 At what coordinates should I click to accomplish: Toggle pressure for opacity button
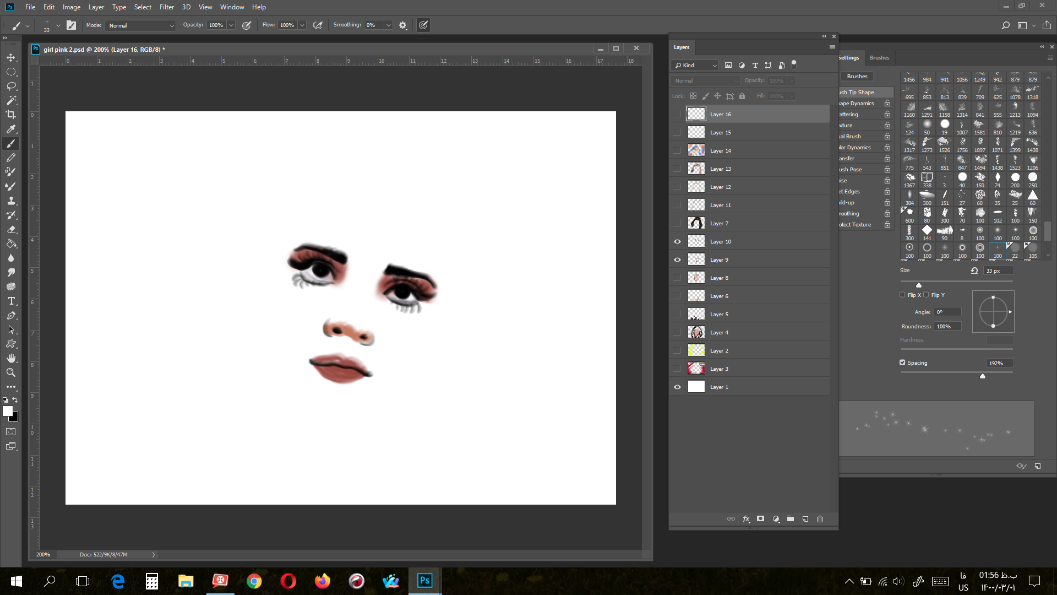(247, 25)
